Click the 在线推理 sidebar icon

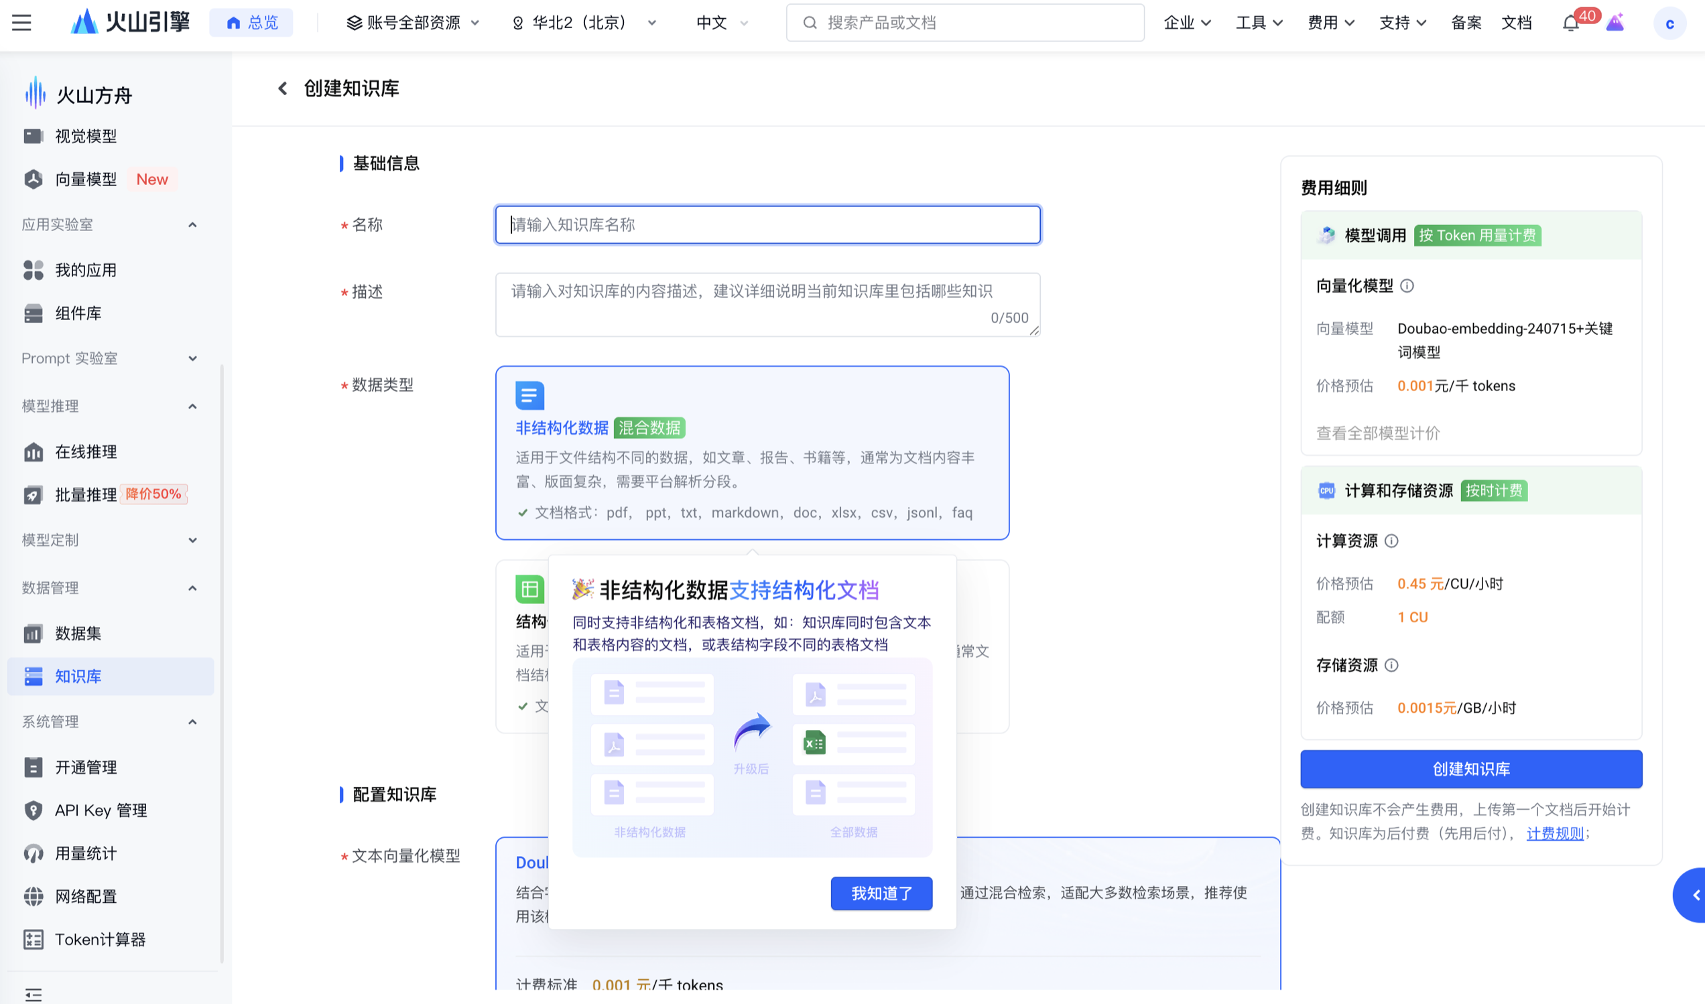coord(33,452)
